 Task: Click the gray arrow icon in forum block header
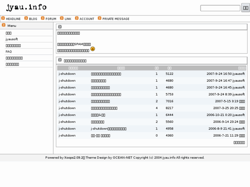(60, 60)
